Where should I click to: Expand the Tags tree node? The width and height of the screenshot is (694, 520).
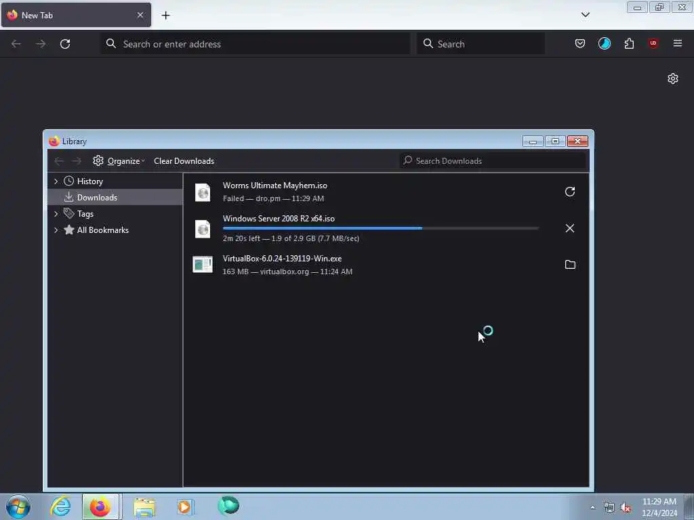pos(56,213)
